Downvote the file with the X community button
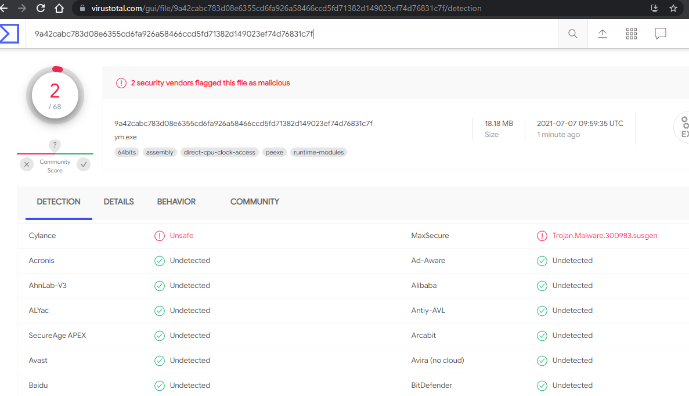 click(x=26, y=164)
